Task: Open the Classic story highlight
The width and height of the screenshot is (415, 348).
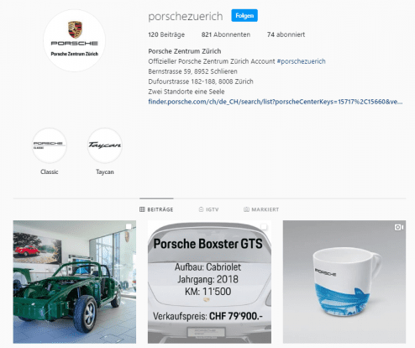Action: click(50, 145)
